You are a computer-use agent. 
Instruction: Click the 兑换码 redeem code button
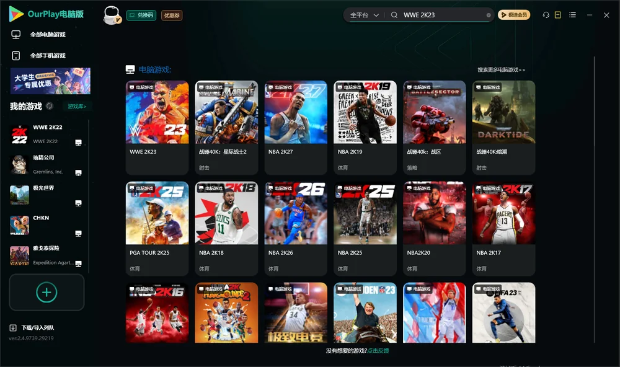pyautogui.click(x=141, y=15)
